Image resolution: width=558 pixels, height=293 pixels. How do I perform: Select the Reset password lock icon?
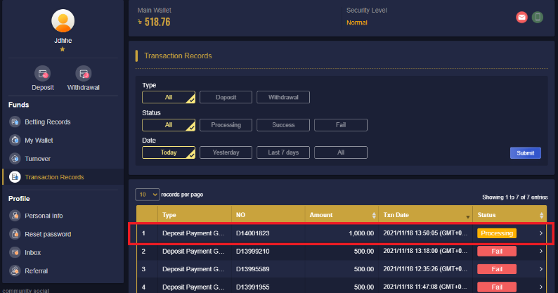coord(15,234)
